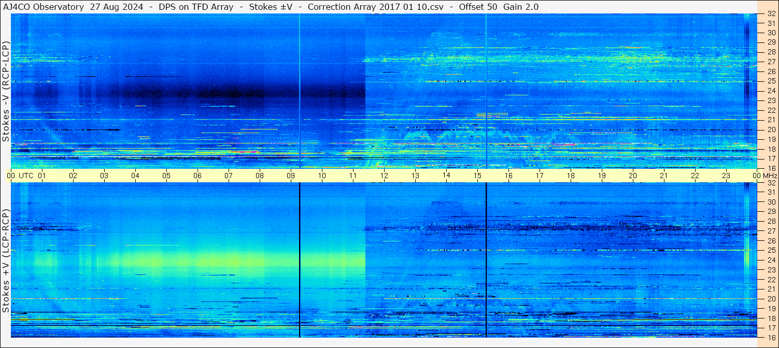
Task: Click the AJ4CO Observatory title text
Action: pyautogui.click(x=43, y=7)
